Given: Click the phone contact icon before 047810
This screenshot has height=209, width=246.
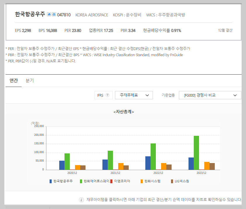Looking at the screenshot, I should 54,14.
